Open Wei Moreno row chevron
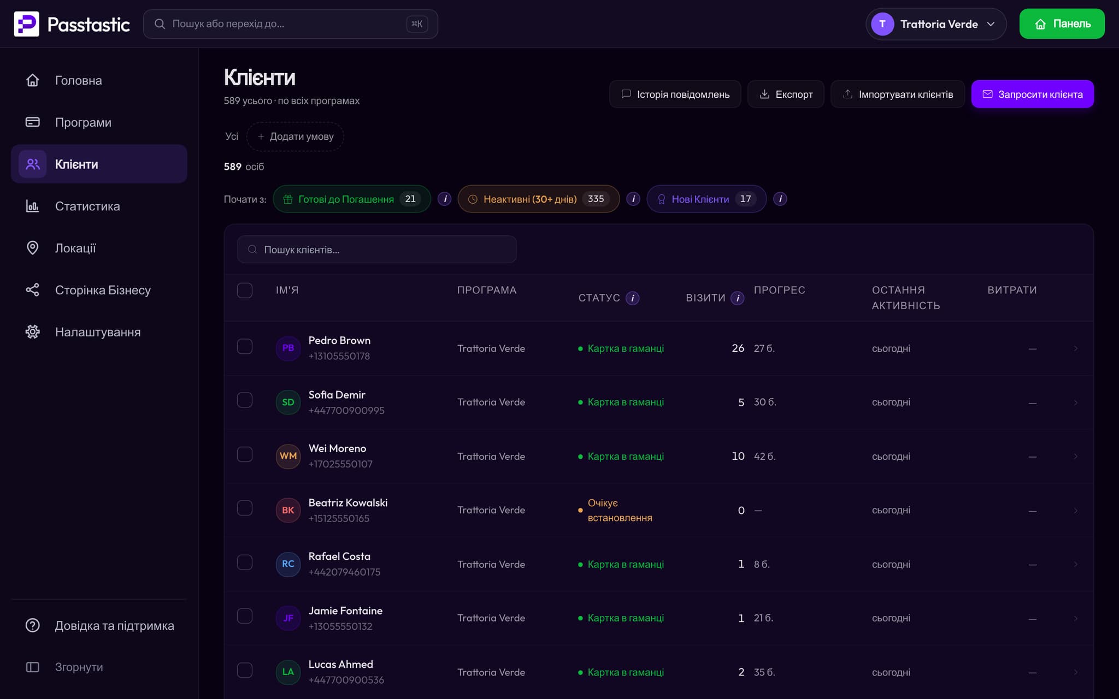This screenshot has height=699, width=1119. [1075, 457]
